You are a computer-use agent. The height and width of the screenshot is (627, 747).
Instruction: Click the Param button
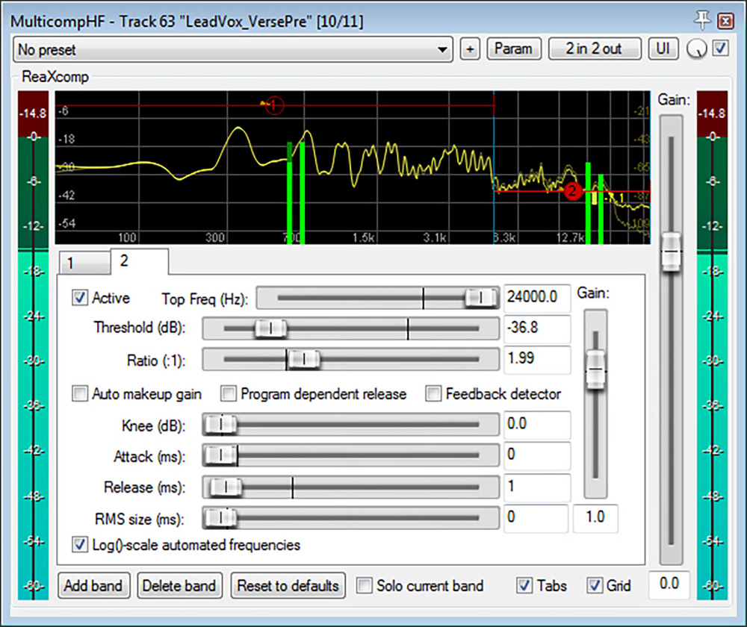click(x=514, y=49)
